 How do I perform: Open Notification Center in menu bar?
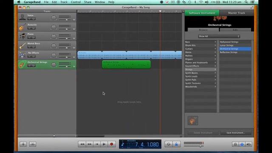pyautogui.click(x=252, y=2)
